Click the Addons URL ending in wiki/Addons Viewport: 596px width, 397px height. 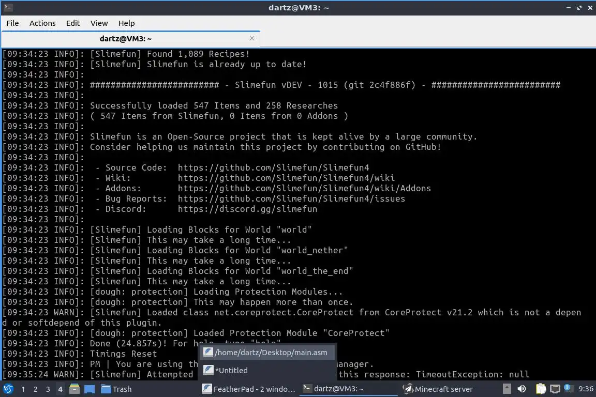point(304,188)
